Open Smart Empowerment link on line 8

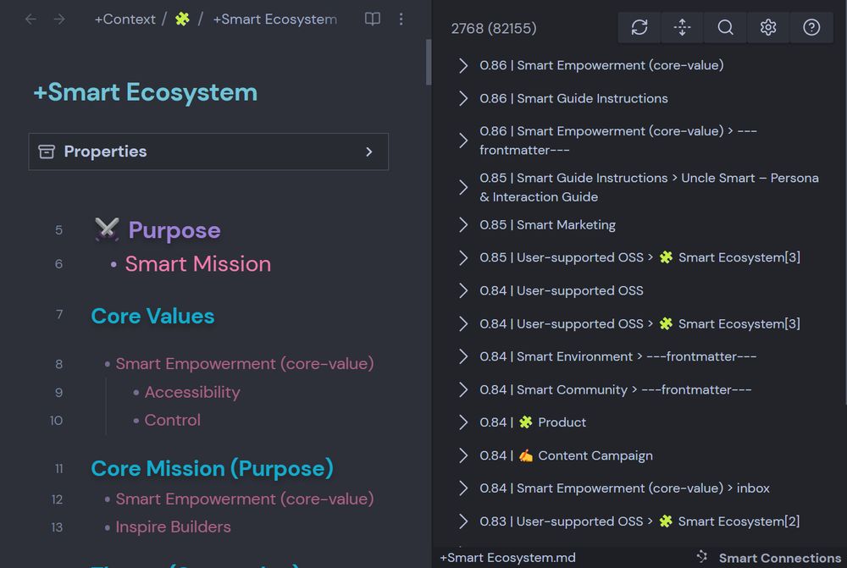pos(245,363)
